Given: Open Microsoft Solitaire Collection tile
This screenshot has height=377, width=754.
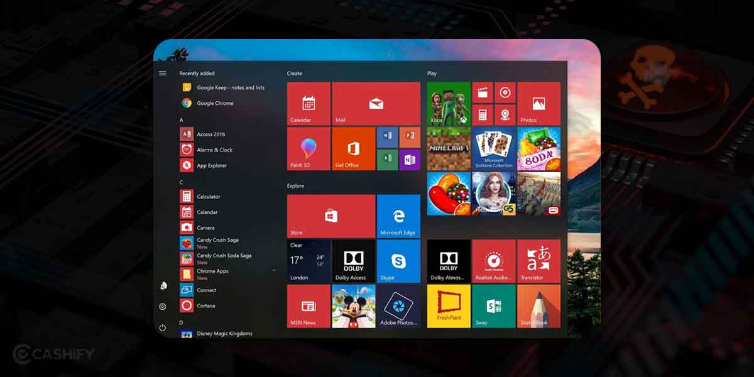Looking at the screenshot, I should tap(494, 149).
